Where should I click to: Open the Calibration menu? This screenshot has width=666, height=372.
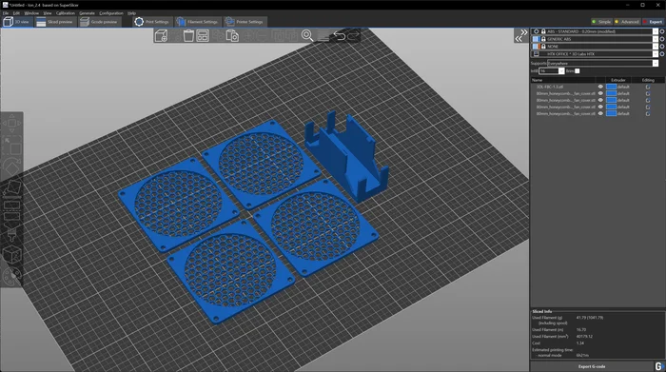(x=66, y=13)
